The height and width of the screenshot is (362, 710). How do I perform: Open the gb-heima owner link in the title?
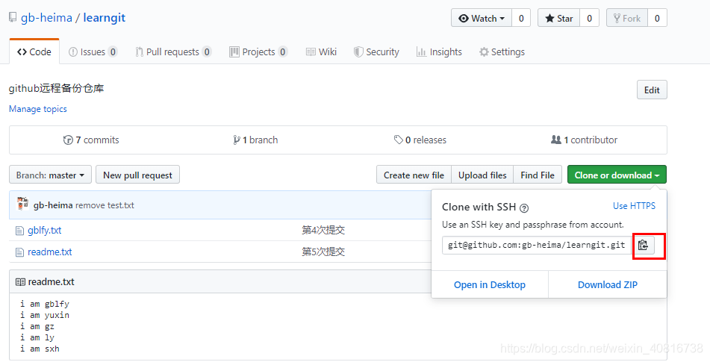pyautogui.click(x=46, y=18)
